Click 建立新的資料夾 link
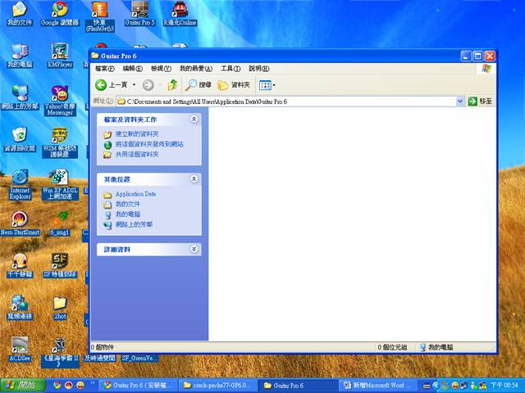Image resolution: width=525 pixels, height=393 pixels. coord(137,134)
